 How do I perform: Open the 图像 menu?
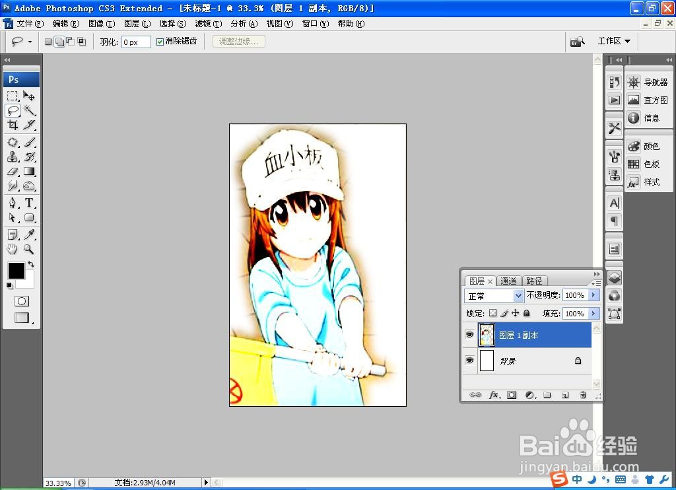point(102,24)
